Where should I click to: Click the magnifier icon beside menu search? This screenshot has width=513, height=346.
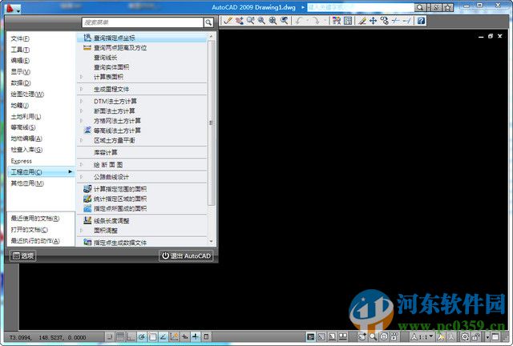(x=208, y=22)
